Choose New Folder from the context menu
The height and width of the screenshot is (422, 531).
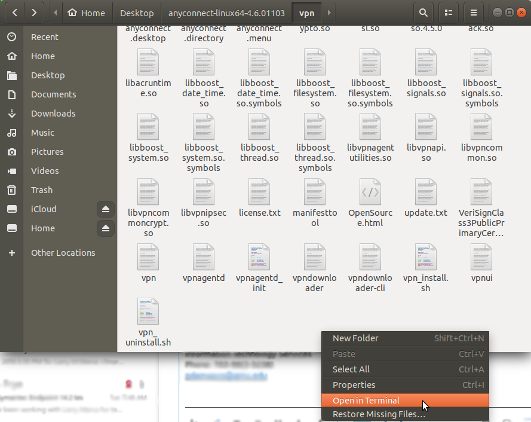405,338
